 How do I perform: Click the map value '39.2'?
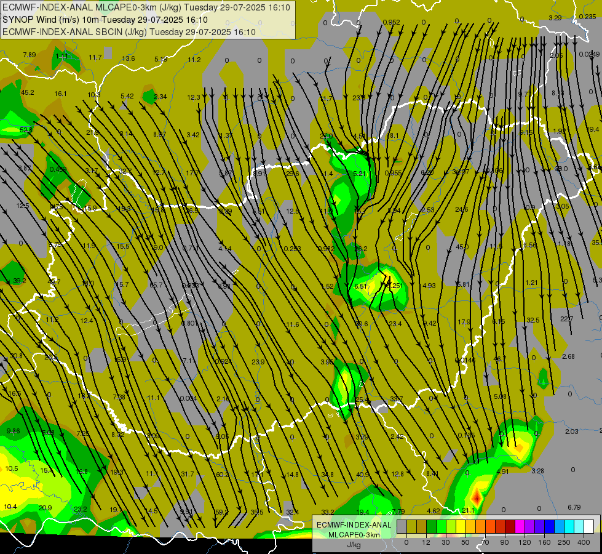(20, 281)
